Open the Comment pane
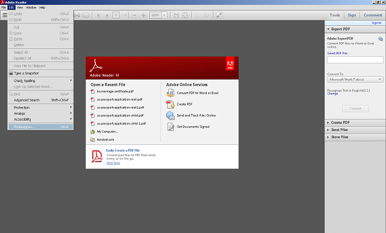Viewport: 386px width, 233px height. point(373,15)
